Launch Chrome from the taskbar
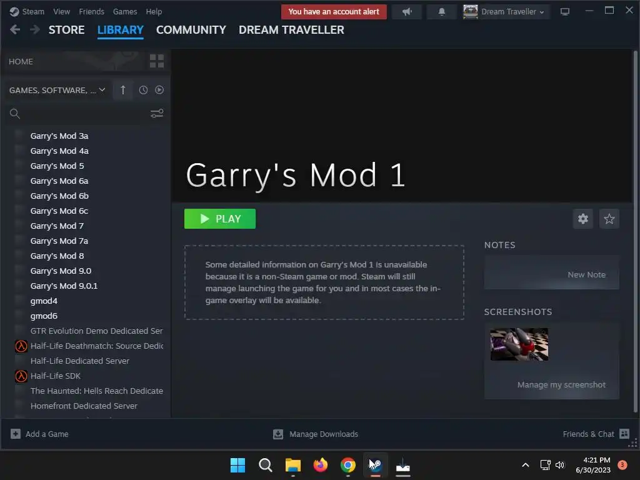The height and width of the screenshot is (480, 640). pyautogui.click(x=347, y=465)
